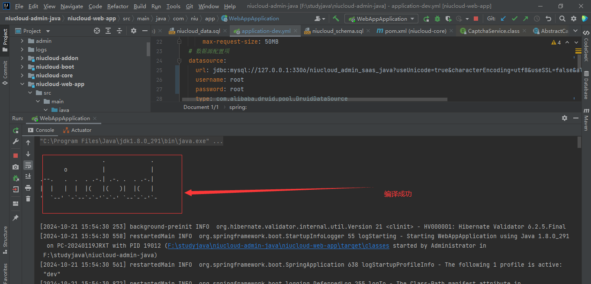The width and height of the screenshot is (591, 284).
Task: Toggle soft-wrap in the console
Action: coord(28,165)
